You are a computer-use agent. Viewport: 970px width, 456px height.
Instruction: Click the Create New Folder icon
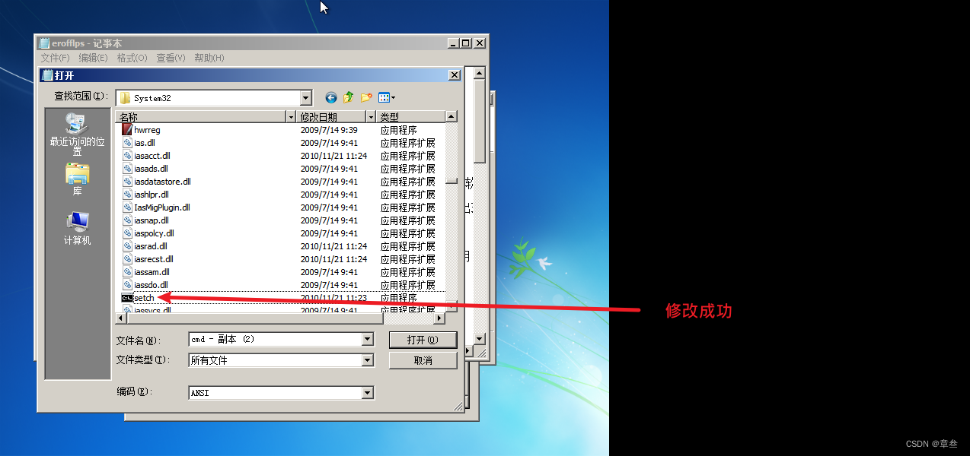click(x=366, y=97)
